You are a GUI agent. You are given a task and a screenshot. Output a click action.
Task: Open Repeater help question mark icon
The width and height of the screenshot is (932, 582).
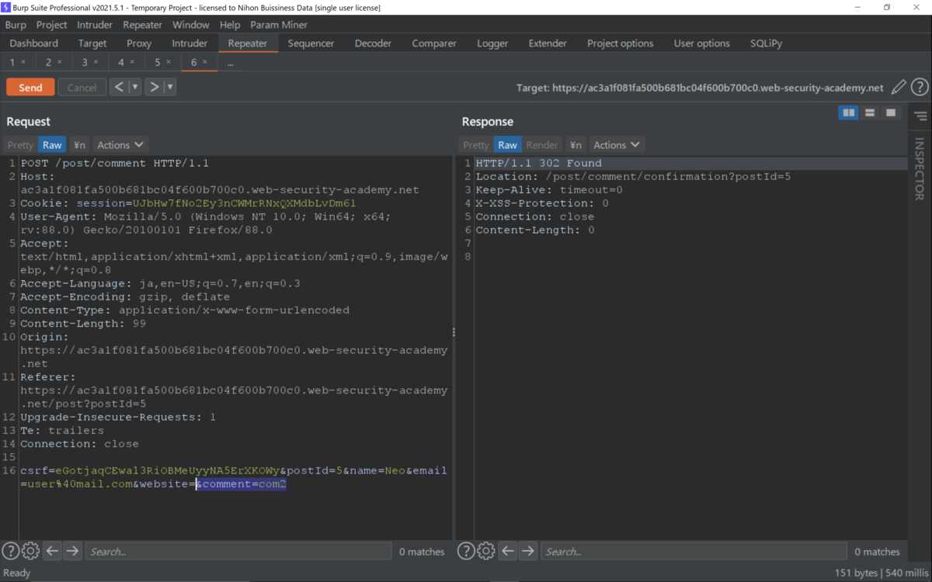click(920, 88)
